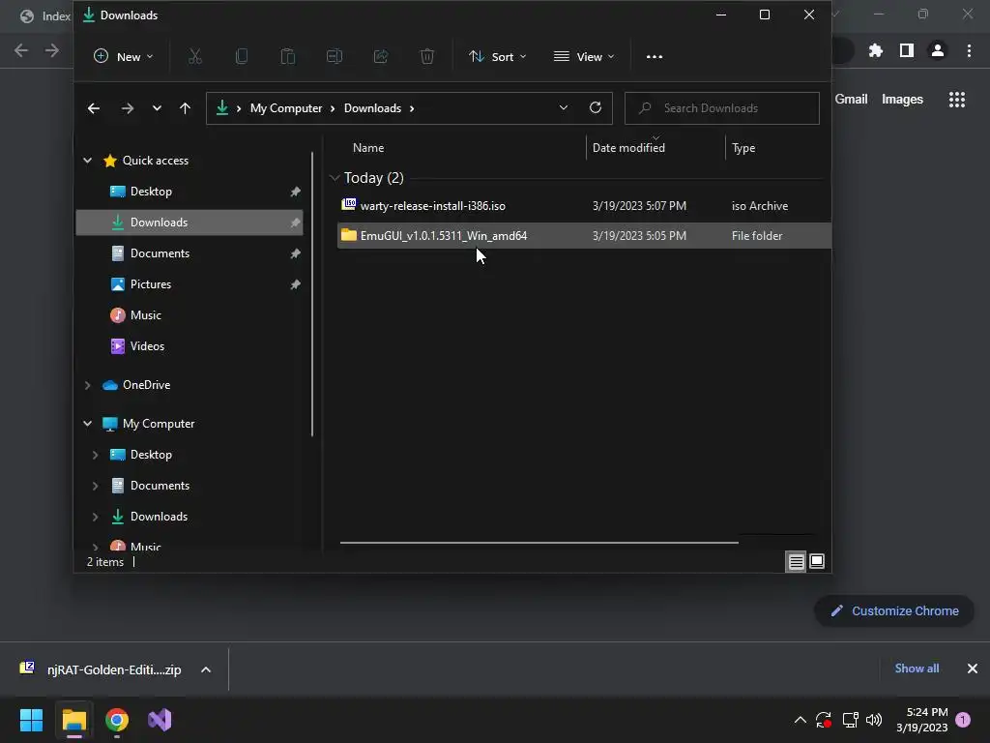The width and height of the screenshot is (990, 743).
Task: Sort by the Name column header
Action: (x=368, y=148)
